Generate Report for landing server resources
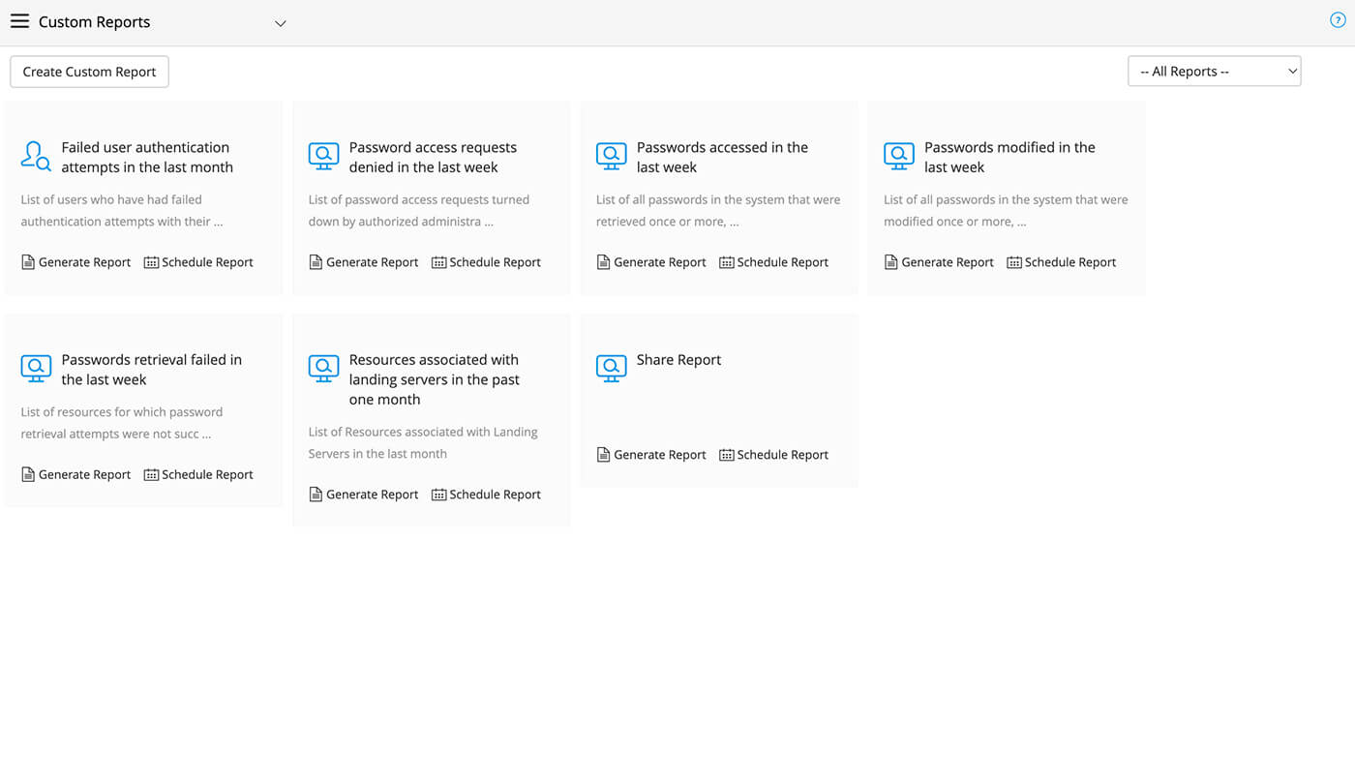Screen dimensions: 1355x781 [x=364, y=495]
